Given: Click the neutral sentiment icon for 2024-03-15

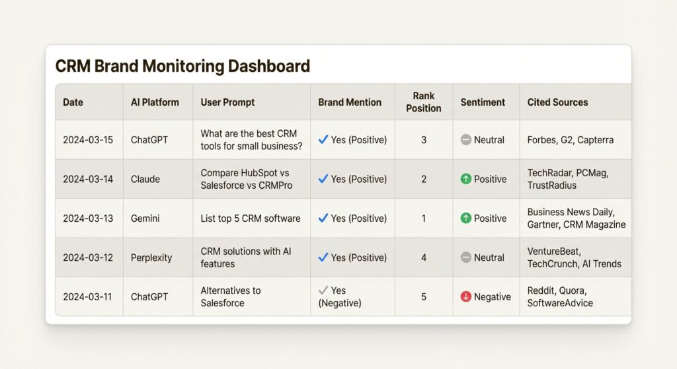Looking at the screenshot, I should pyautogui.click(x=466, y=140).
